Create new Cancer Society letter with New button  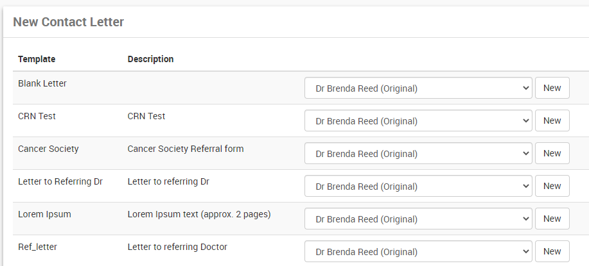(x=552, y=153)
